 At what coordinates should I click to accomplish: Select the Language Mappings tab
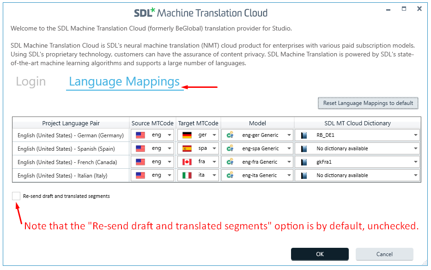pos(124,82)
